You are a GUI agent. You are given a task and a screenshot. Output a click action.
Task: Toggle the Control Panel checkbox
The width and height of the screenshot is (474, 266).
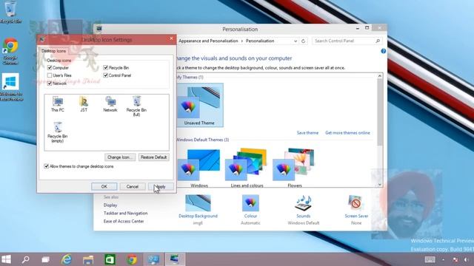click(105, 75)
